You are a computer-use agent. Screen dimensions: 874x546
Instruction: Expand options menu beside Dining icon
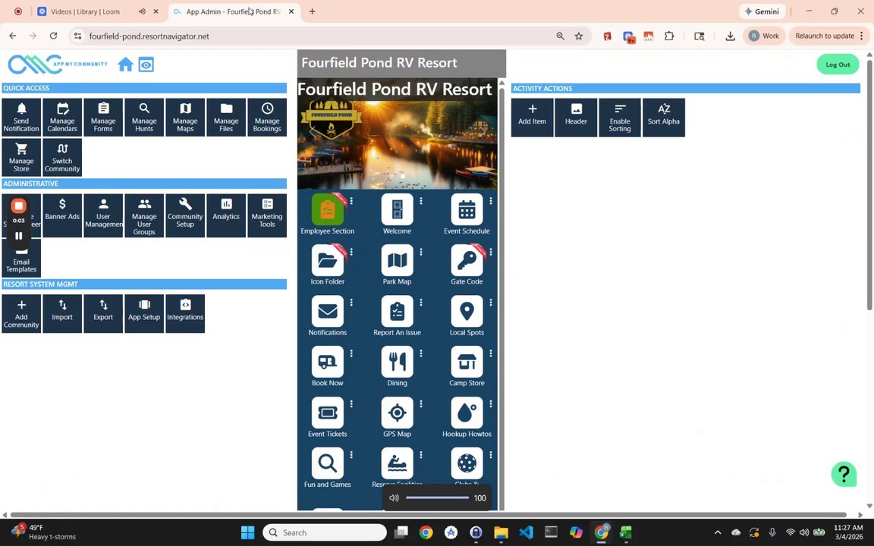tap(421, 353)
